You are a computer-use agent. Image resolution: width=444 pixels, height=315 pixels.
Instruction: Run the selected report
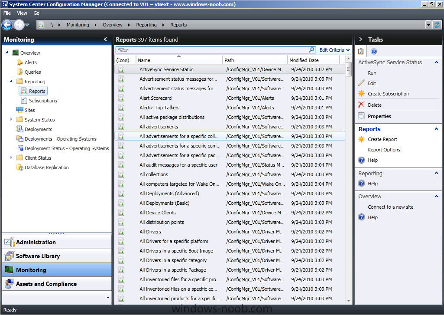(x=372, y=73)
